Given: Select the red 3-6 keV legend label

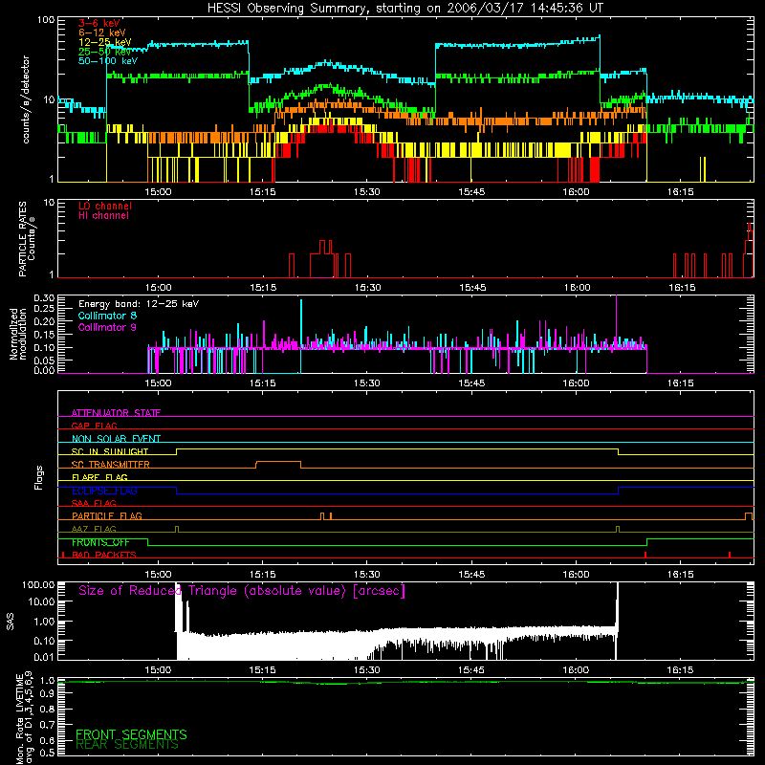Looking at the screenshot, I should click(99, 23).
